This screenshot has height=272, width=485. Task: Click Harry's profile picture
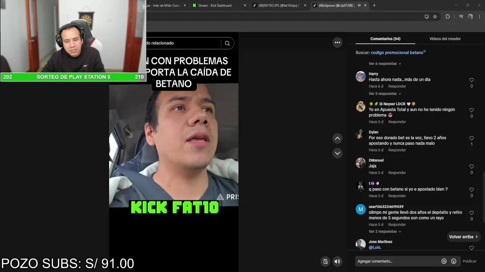click(x=361, y=77)
